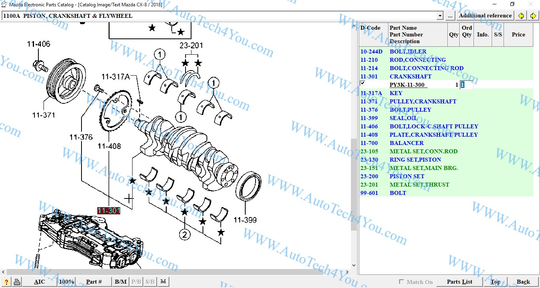Click the 100% zoom button

click(x=66, y=282)
